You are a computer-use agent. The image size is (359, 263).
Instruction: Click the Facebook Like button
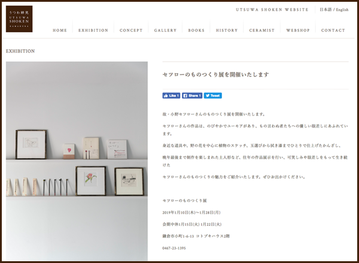(x=171, y=96)
